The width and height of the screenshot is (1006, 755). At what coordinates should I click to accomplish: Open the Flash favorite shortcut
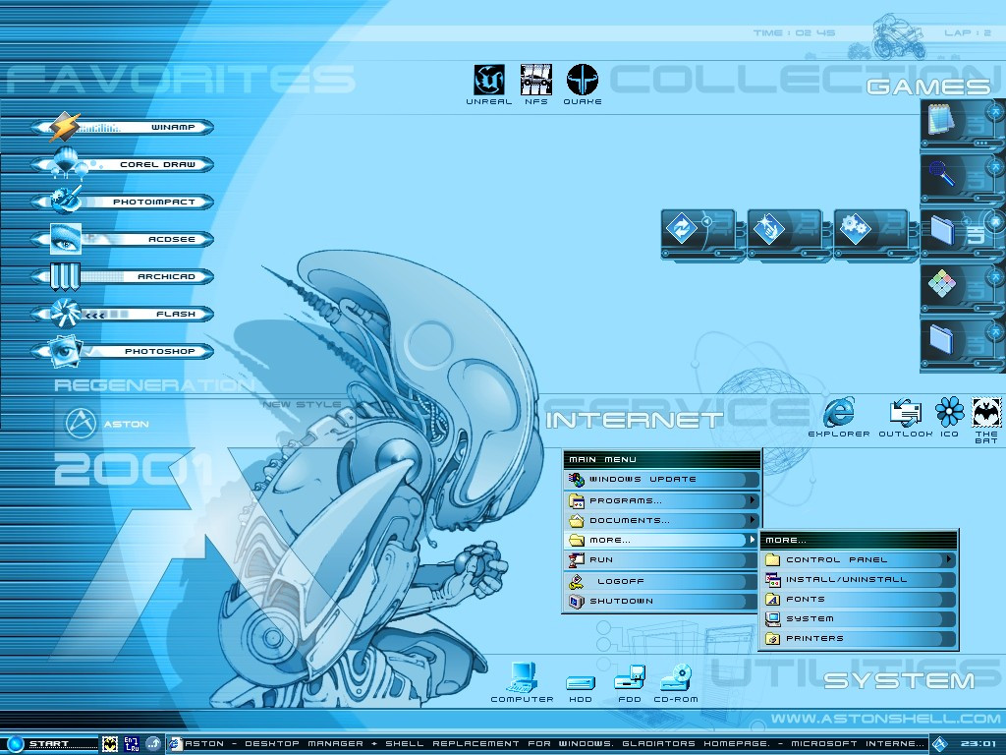pos(123,314)
